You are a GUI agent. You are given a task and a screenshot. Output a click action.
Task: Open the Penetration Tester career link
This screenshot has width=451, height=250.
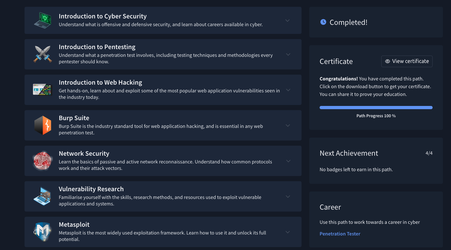click(x=340, y=234)
